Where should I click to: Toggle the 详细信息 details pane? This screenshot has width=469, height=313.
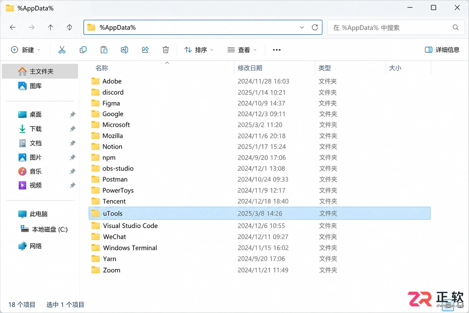point(442,50)
